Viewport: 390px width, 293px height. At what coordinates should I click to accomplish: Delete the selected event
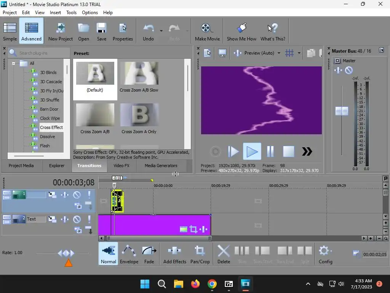pos(224,254)
